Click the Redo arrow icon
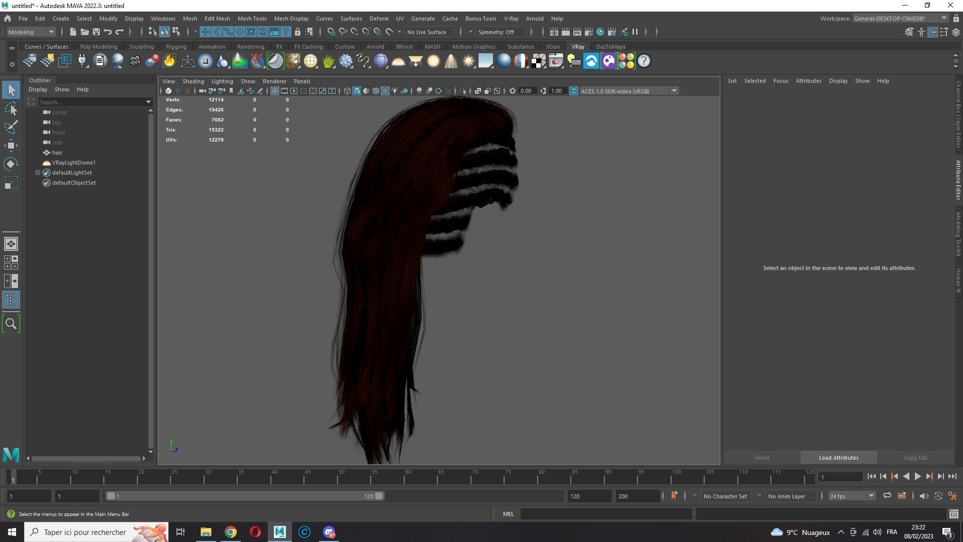Image resolution: width=963 pixels, height=542 pixels. click(119, 32)
